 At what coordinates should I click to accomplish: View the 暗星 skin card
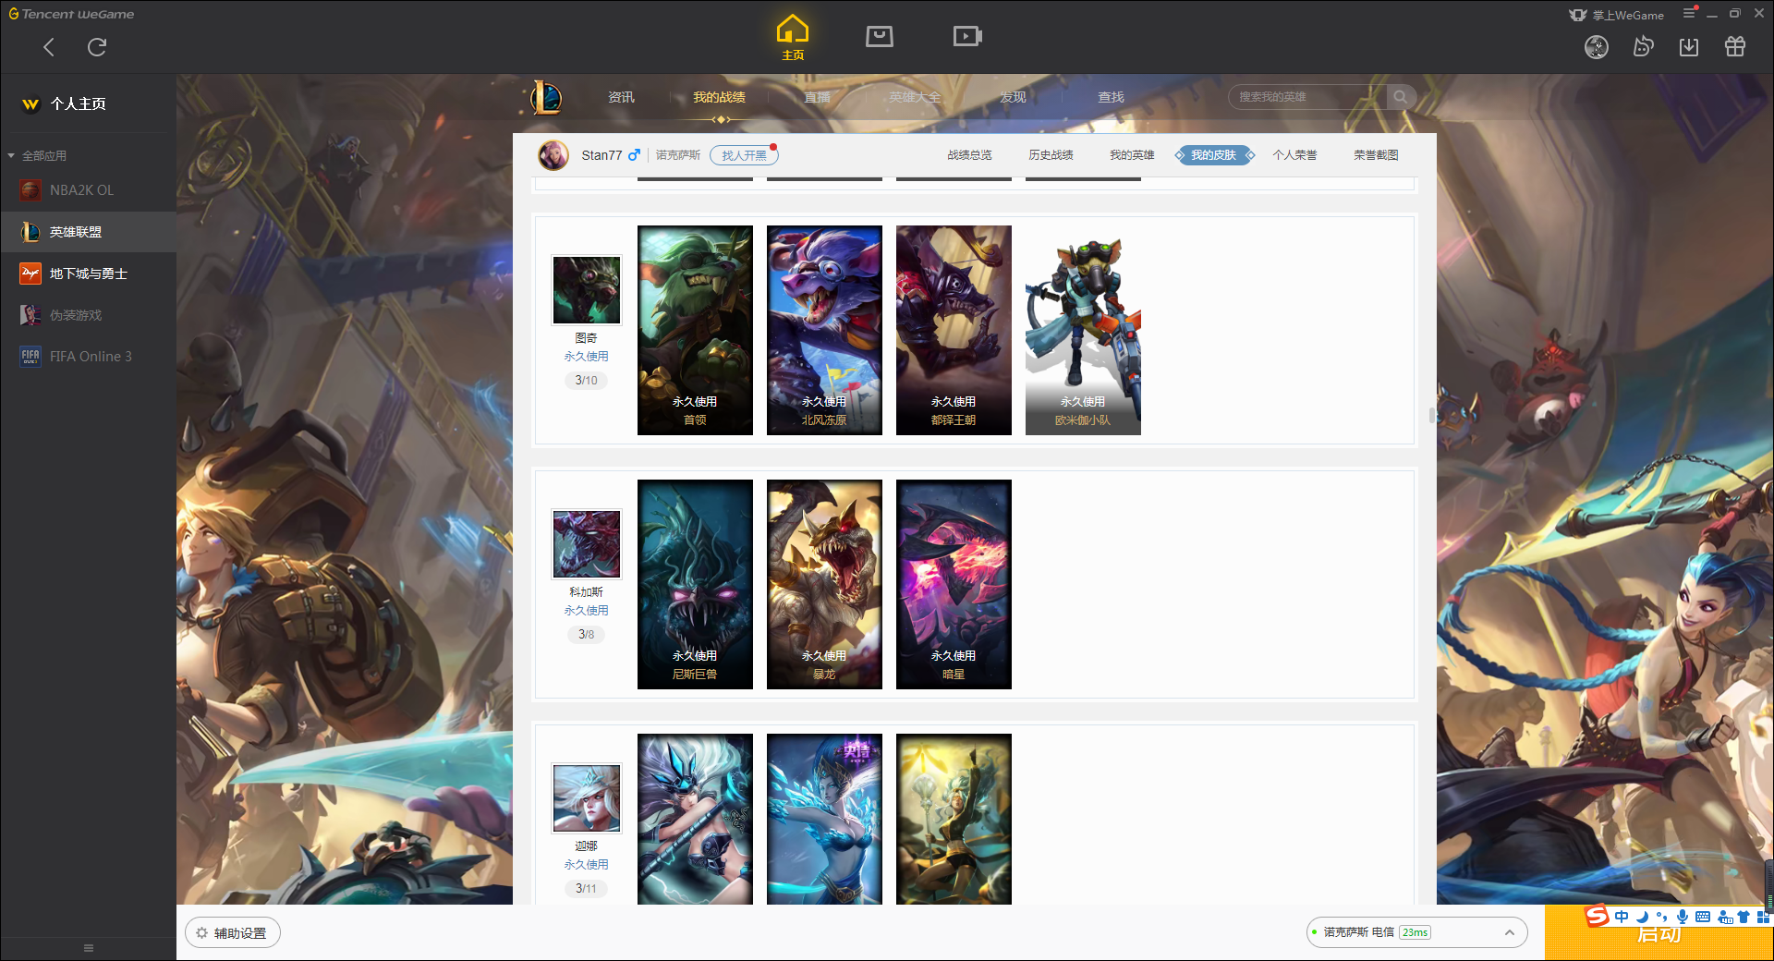(954, 584)
